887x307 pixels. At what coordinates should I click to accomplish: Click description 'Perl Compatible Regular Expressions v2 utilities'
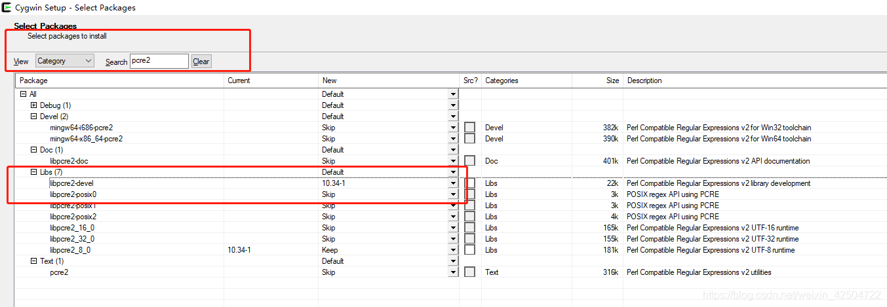700,272
